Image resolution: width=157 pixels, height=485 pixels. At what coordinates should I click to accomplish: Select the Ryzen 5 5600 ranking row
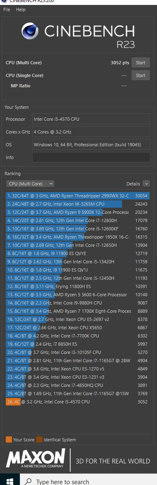77,295
